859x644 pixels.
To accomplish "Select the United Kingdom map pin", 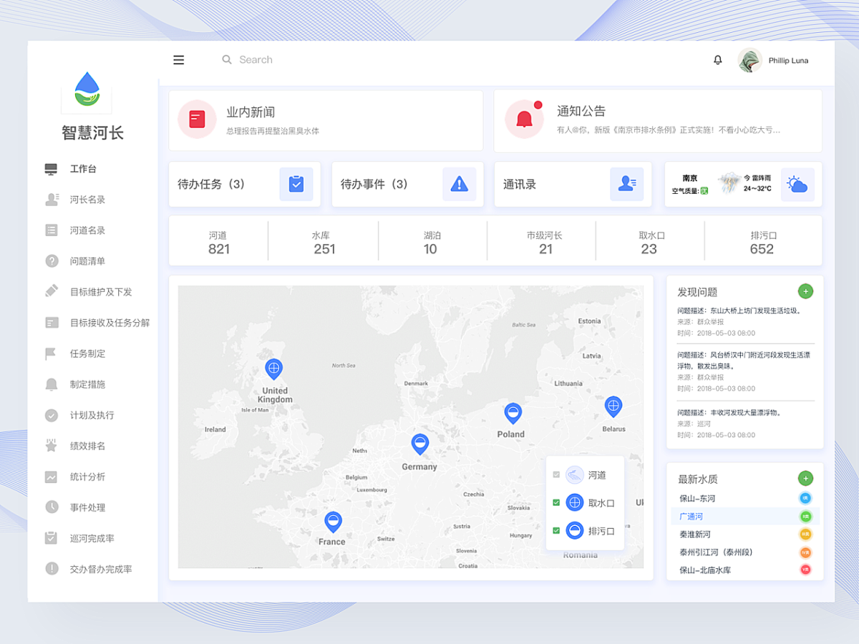I will (x=273, y=370).
